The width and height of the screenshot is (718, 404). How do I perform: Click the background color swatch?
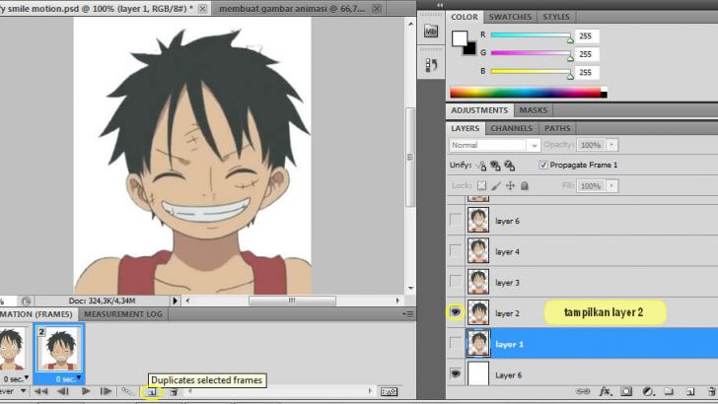click(471, 49)
